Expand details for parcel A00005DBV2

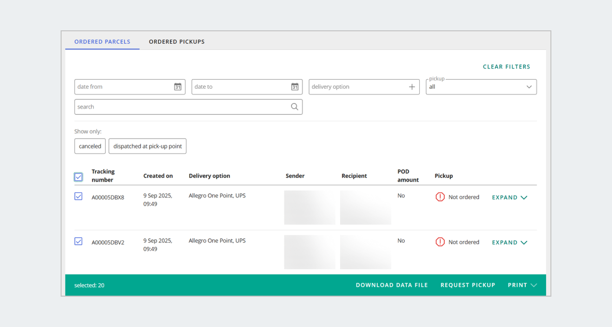(509, 242)
